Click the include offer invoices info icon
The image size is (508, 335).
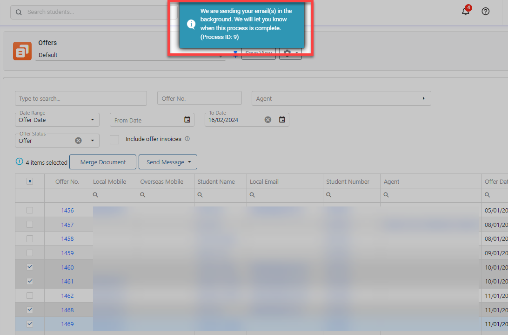(x=187, y=139)
